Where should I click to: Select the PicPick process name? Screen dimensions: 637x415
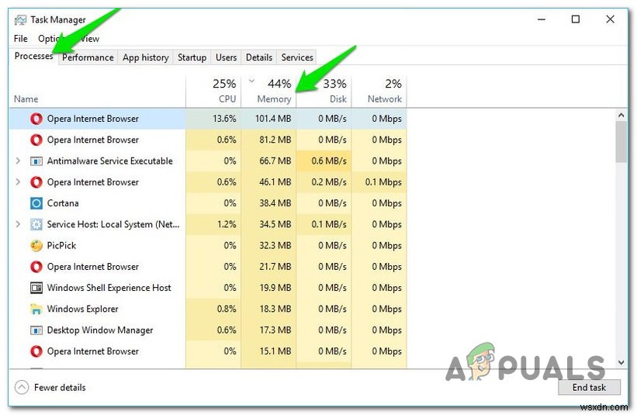(61, 245)
